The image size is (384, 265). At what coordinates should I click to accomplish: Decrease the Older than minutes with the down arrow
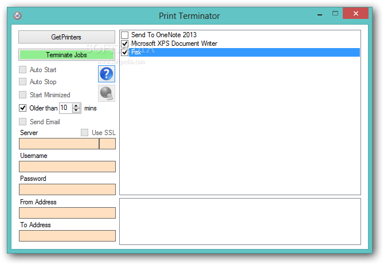coord(76,110)
